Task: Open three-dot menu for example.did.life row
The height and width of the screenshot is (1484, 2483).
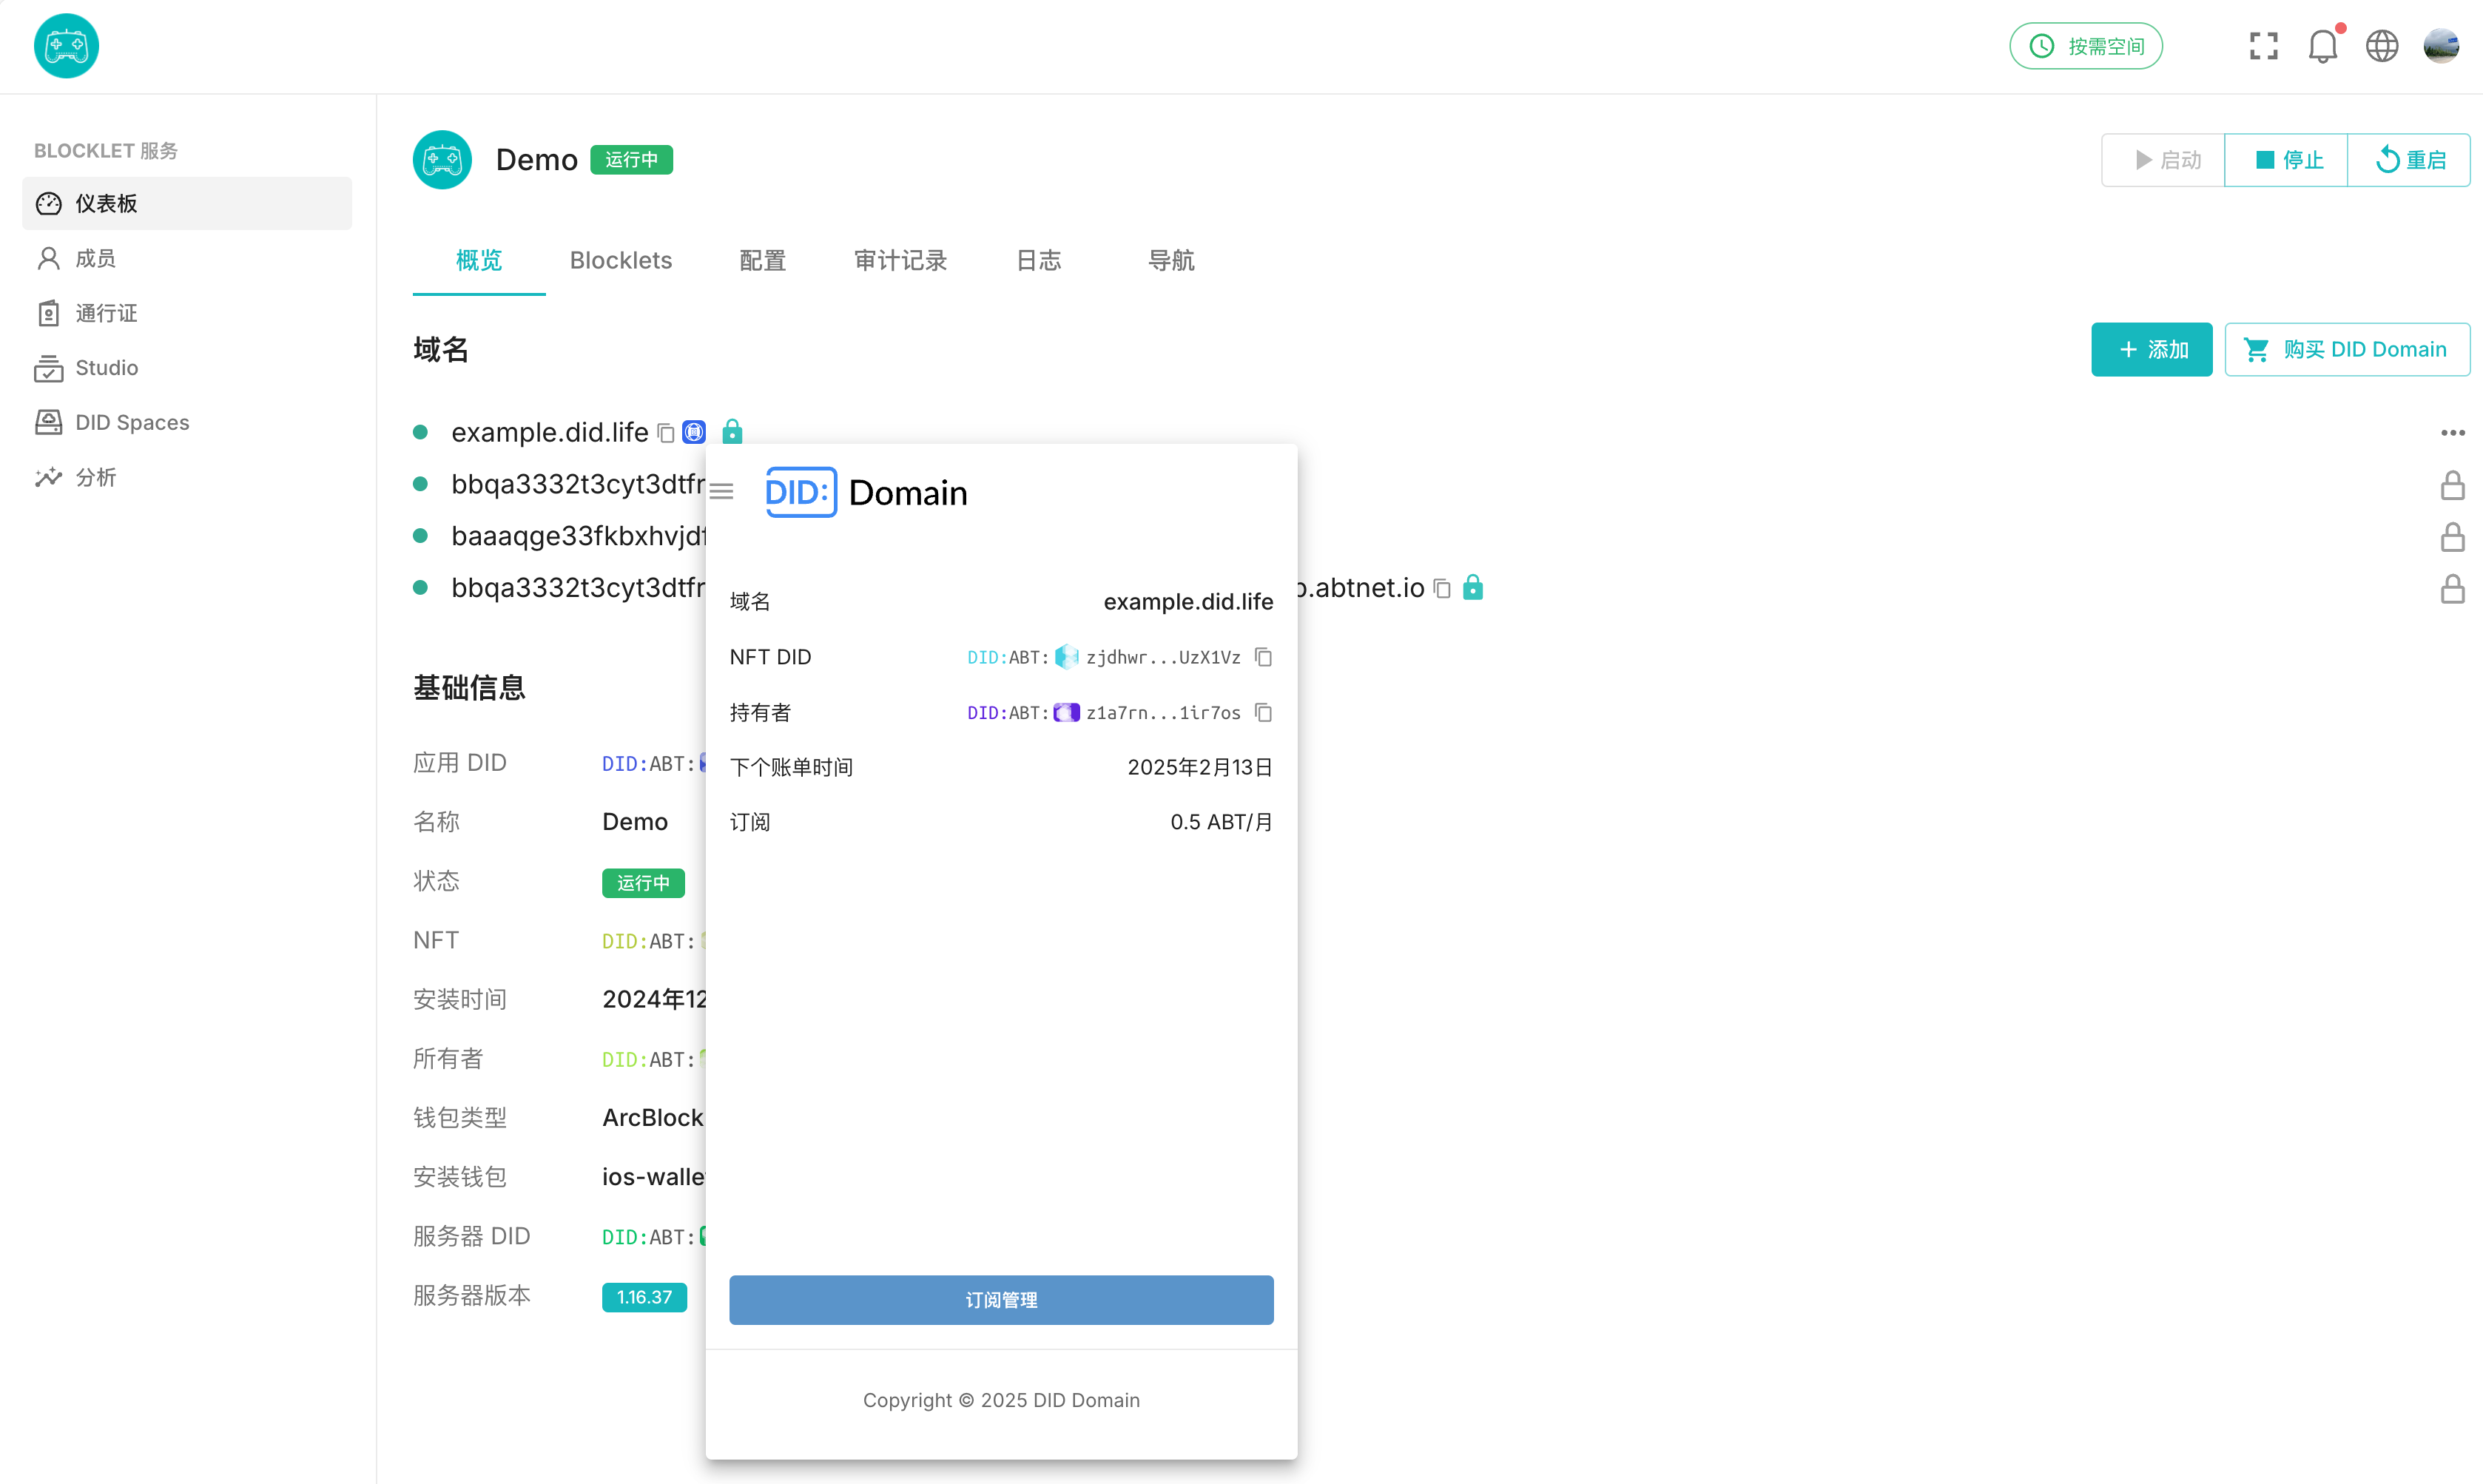Action: 2452,433
